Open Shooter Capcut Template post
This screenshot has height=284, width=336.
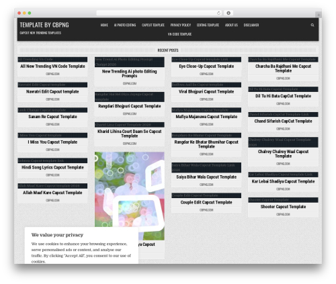[x=283, y=207]
